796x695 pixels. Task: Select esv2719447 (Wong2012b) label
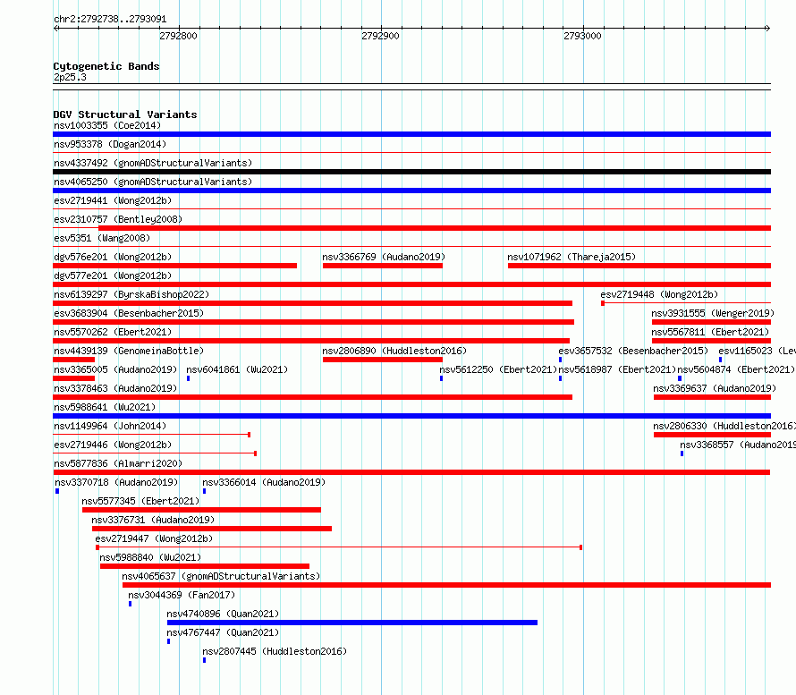[154, 538]
